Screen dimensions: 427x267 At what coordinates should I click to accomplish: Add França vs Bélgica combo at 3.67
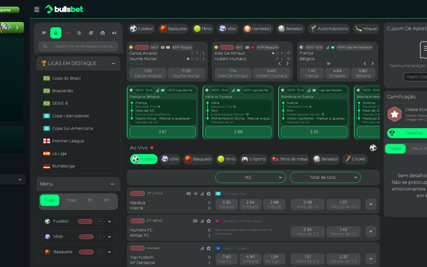[x=163, y=132]
